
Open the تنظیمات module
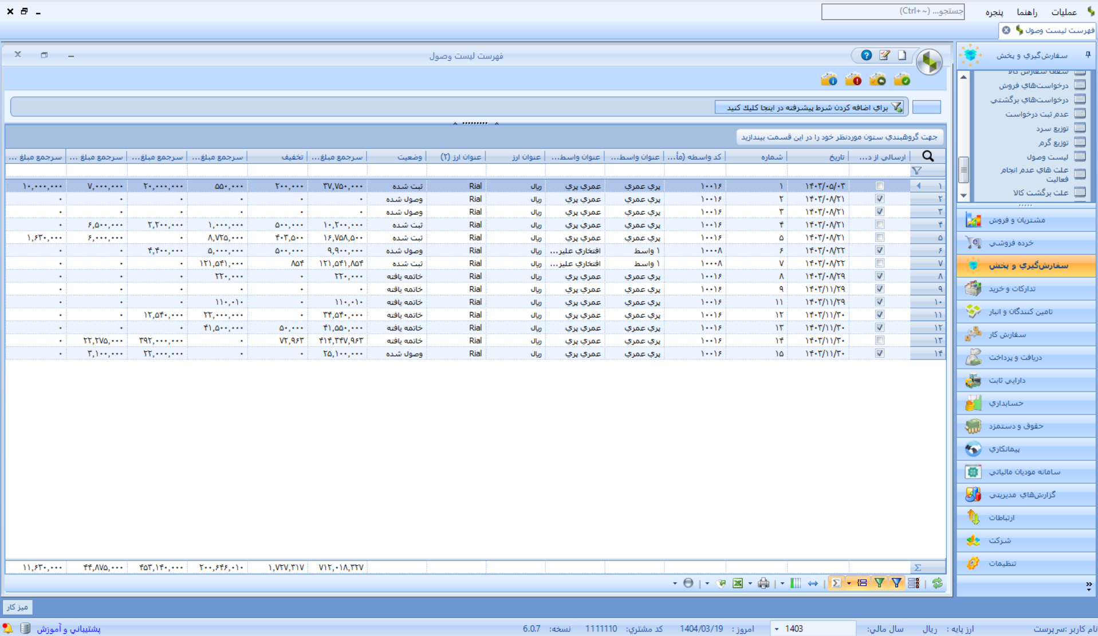(x=1026, y=563)
